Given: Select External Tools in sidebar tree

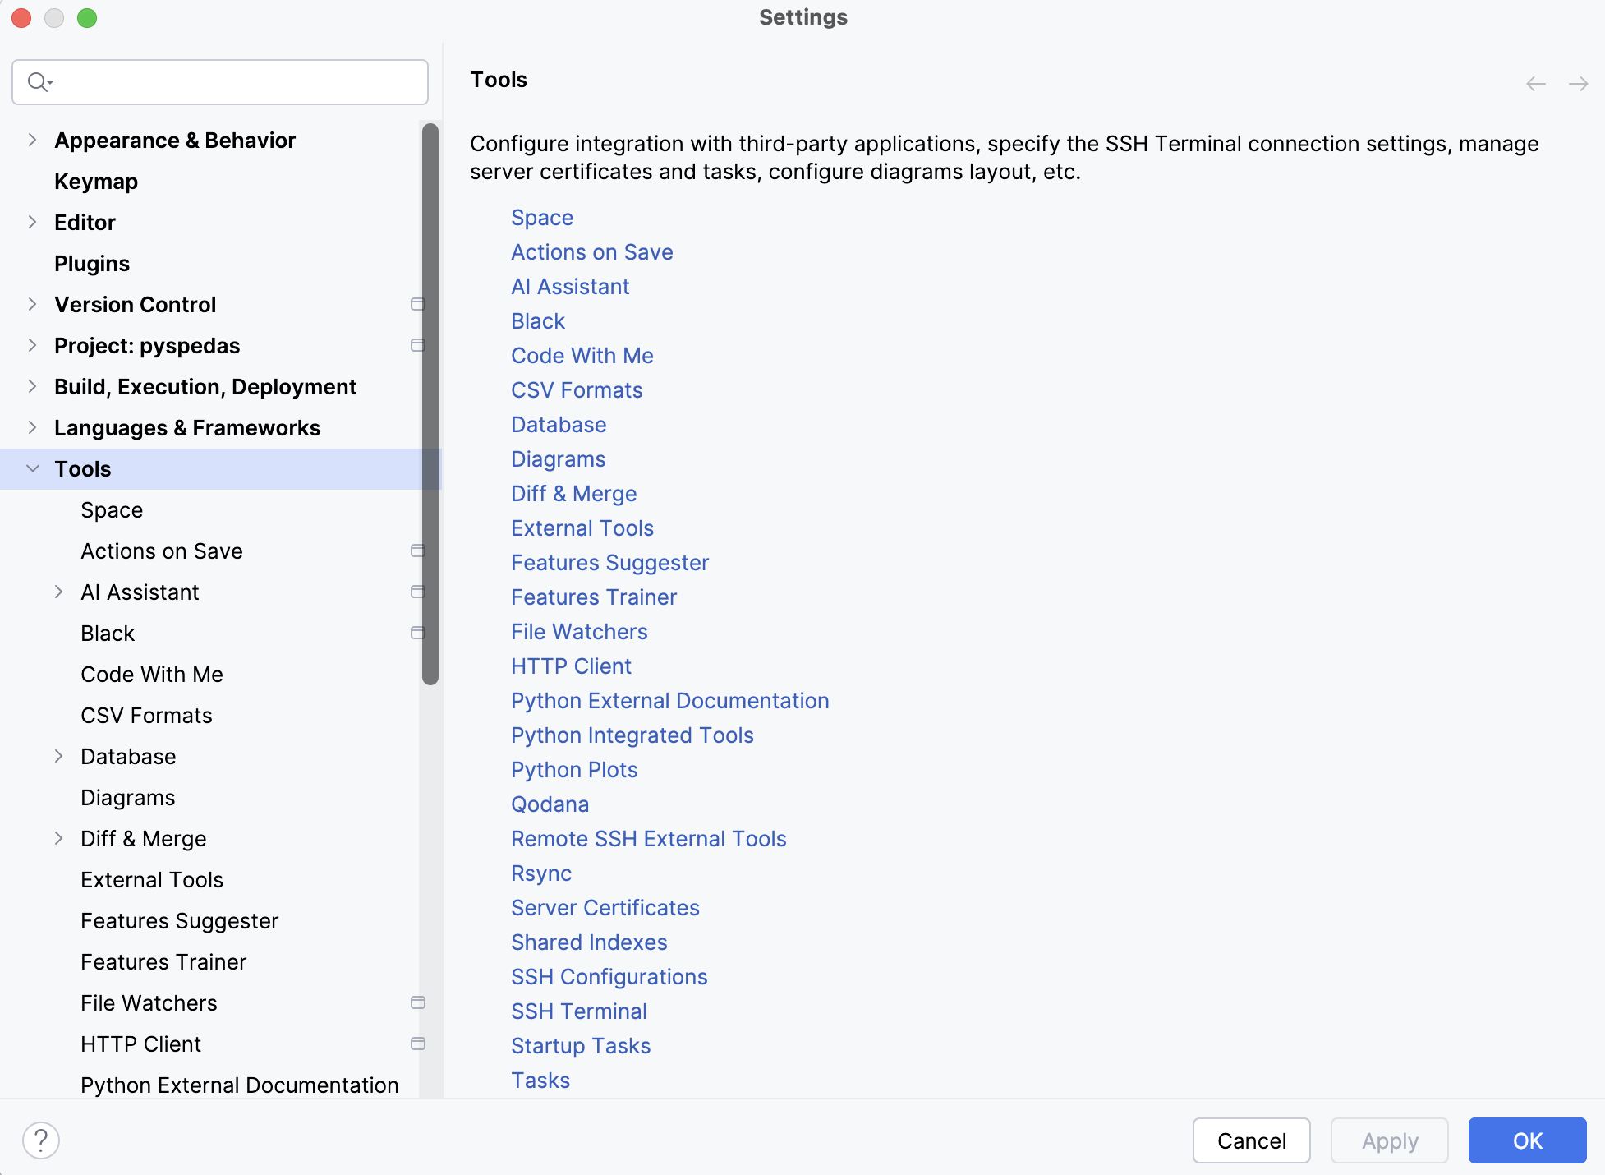Looking at the screenshot, I should click(x=152, y=880).
